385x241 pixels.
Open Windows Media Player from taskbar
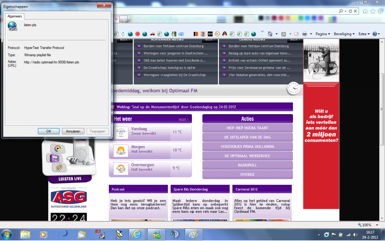(x=44, y=234)
